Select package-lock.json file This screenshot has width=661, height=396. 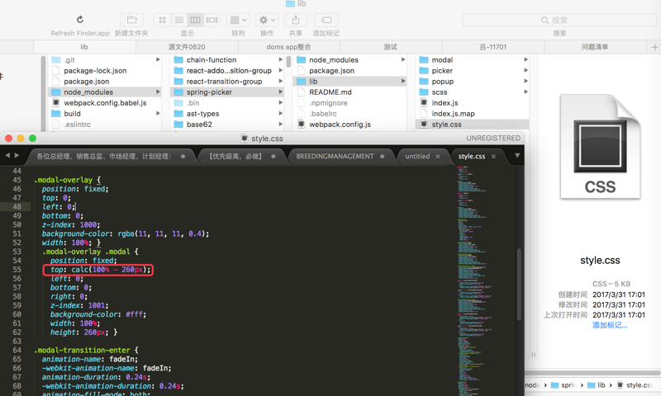click(x=105, y=71)
